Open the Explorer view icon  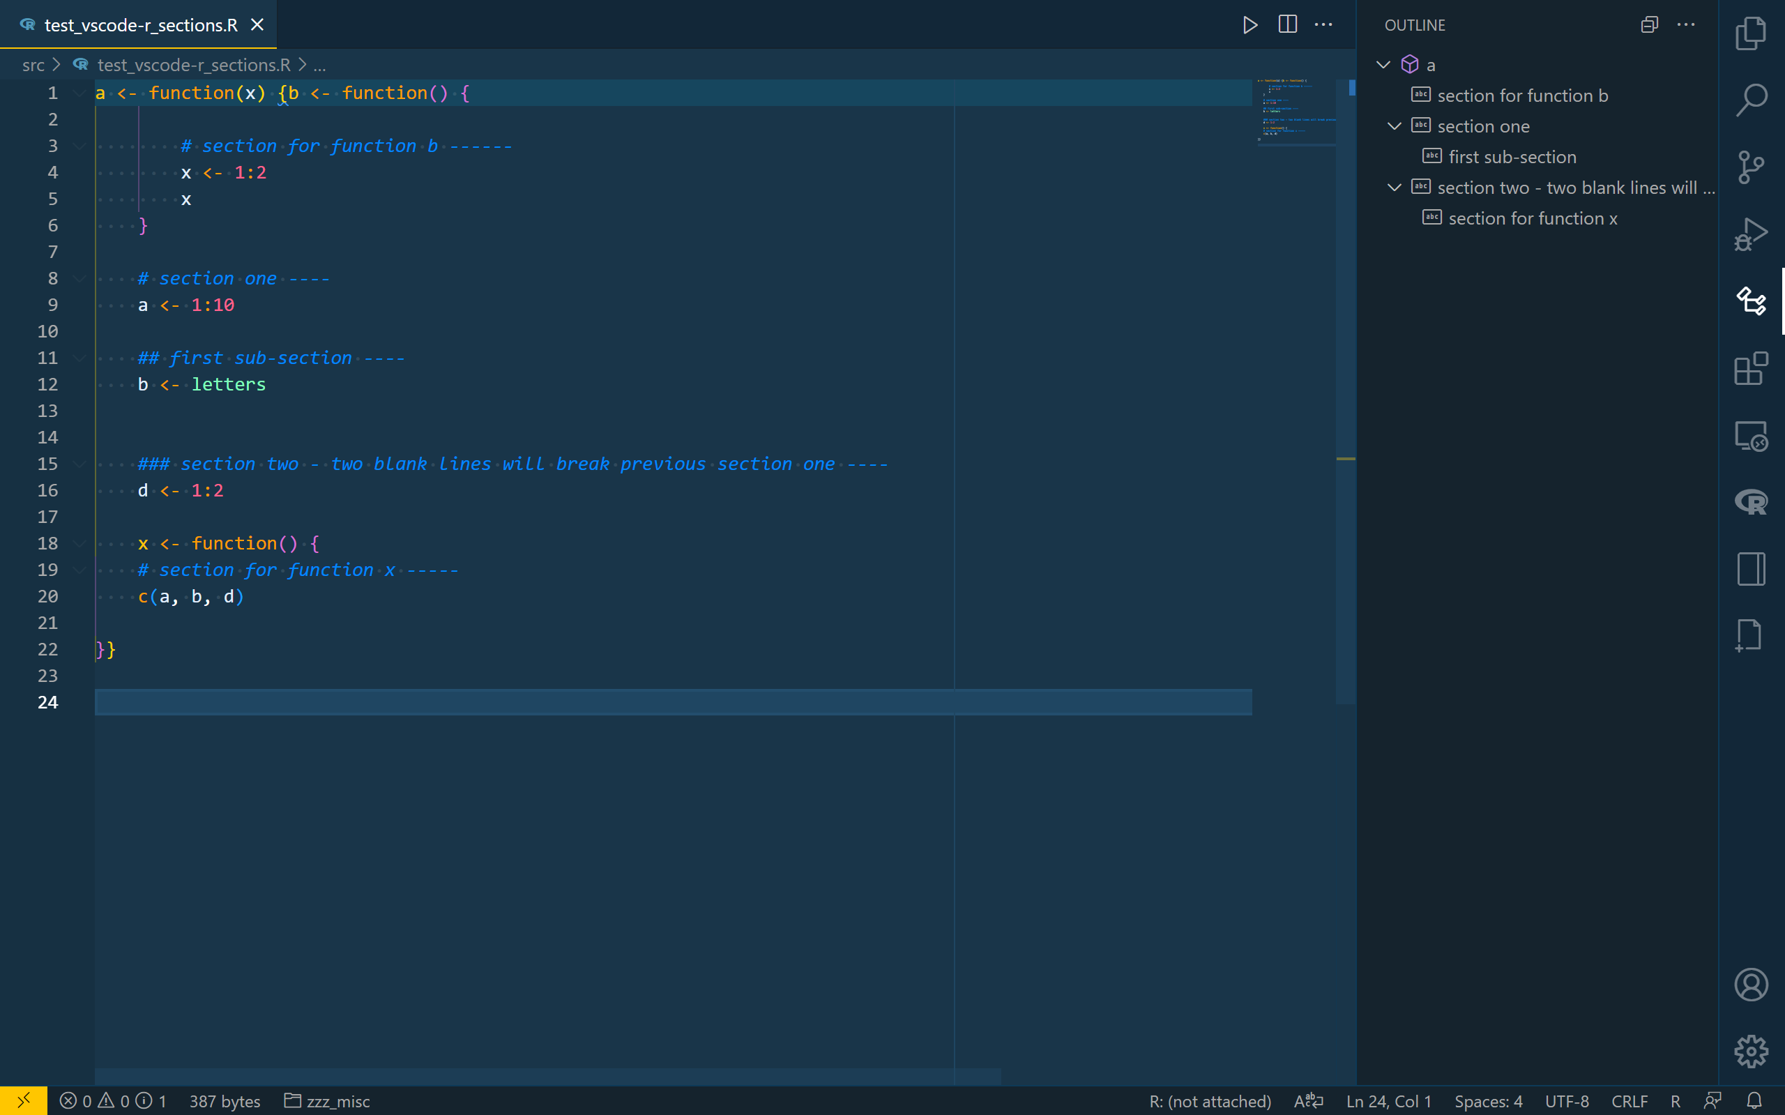(x=1750, y=33)
